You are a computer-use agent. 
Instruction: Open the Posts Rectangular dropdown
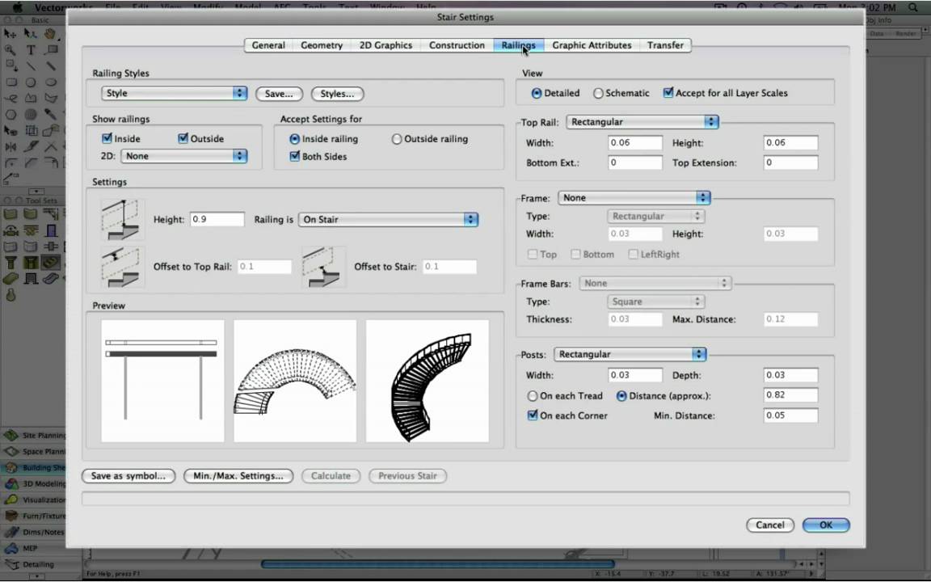pyautogui.click(x=630, y=354)
